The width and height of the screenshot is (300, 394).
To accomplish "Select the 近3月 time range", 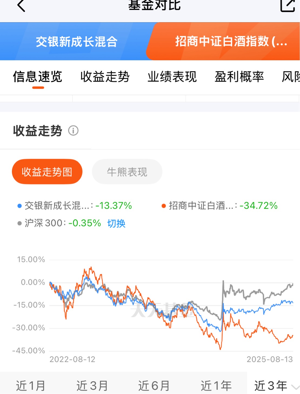I will click(92, 386).
